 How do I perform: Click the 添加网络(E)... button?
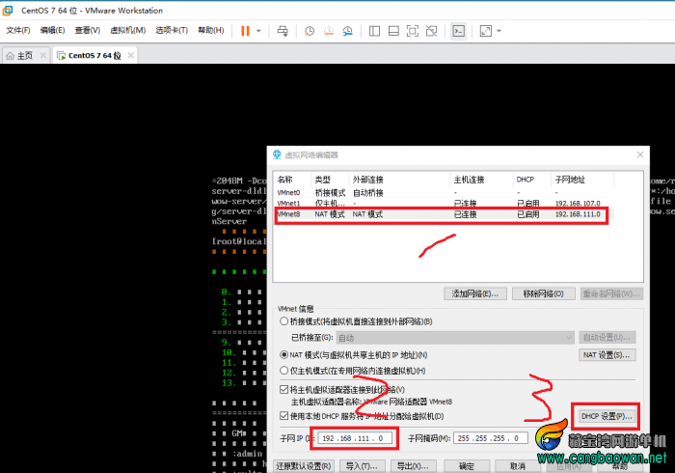click(475, 293)
